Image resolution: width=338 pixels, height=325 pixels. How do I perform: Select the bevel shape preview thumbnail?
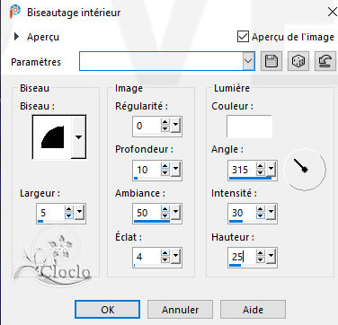52,137
